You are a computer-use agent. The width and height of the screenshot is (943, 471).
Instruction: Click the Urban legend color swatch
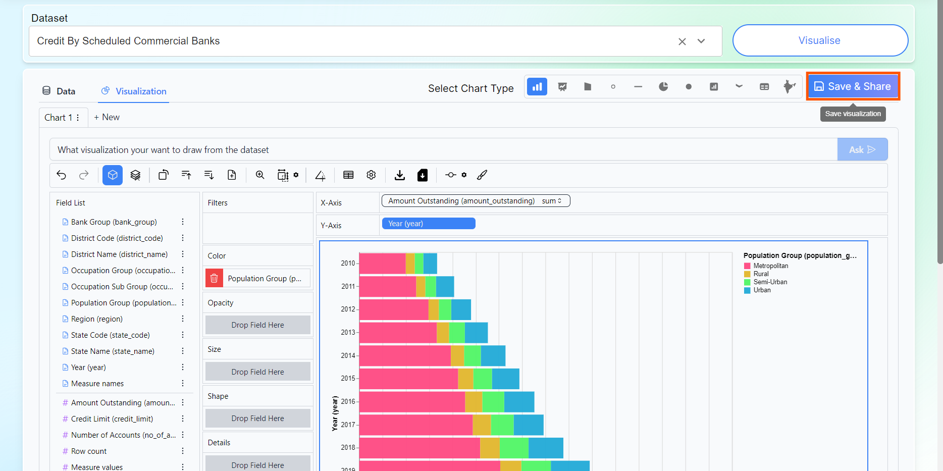click(x=747, y=290)
